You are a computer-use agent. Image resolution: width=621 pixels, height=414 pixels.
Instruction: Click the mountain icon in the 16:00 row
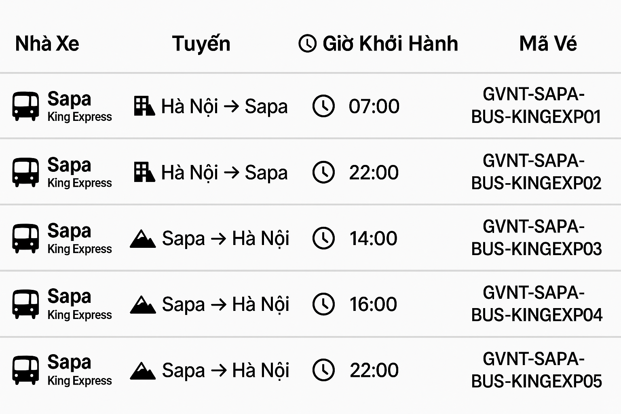point(143,304)
